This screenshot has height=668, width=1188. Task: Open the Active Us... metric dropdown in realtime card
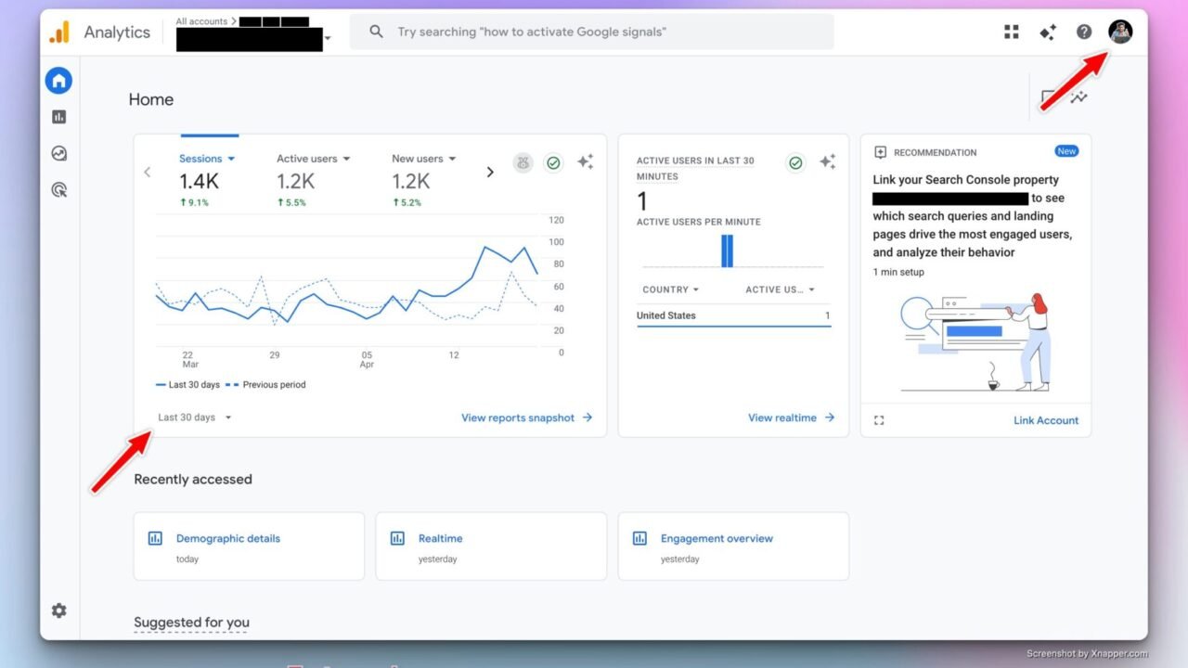tap(780, 289)
